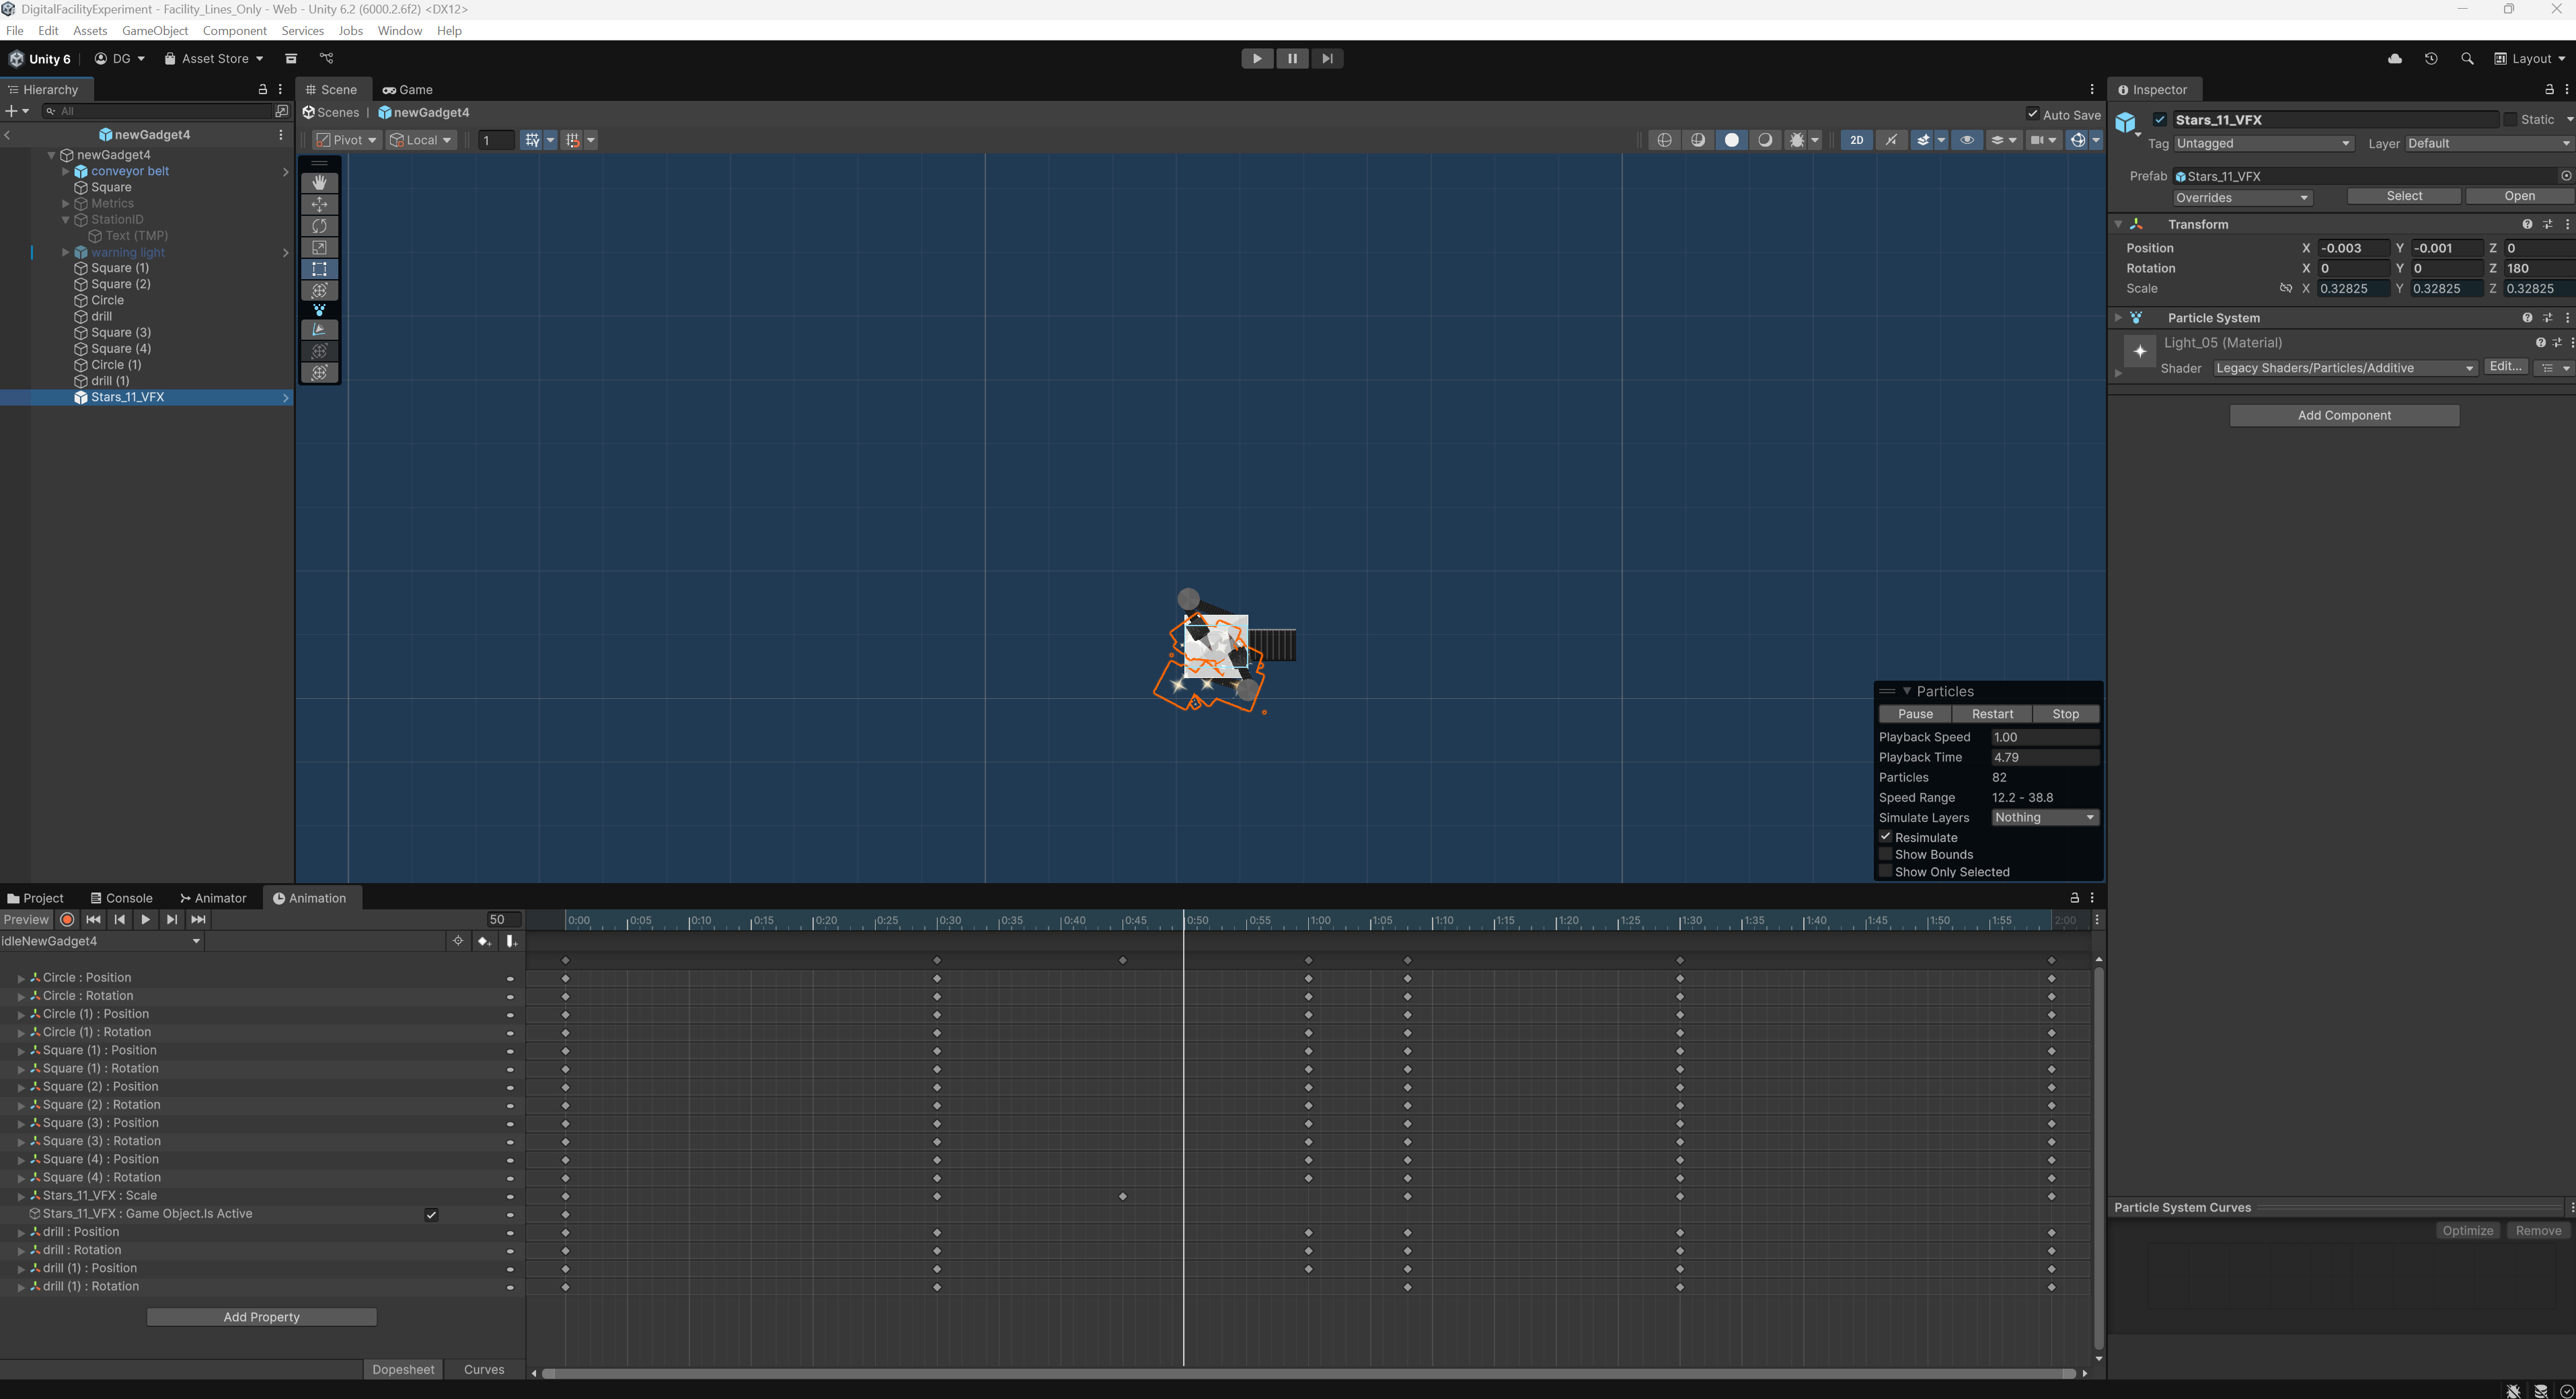2576x1399 pixels.
Task: Click the Add Keyframe icon in Animation
Action: coord(484,941)
